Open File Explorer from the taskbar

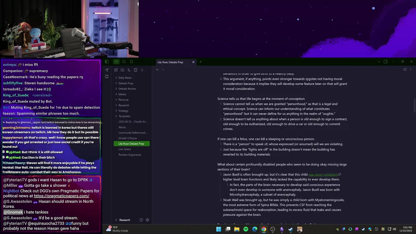tap(237, 229)
